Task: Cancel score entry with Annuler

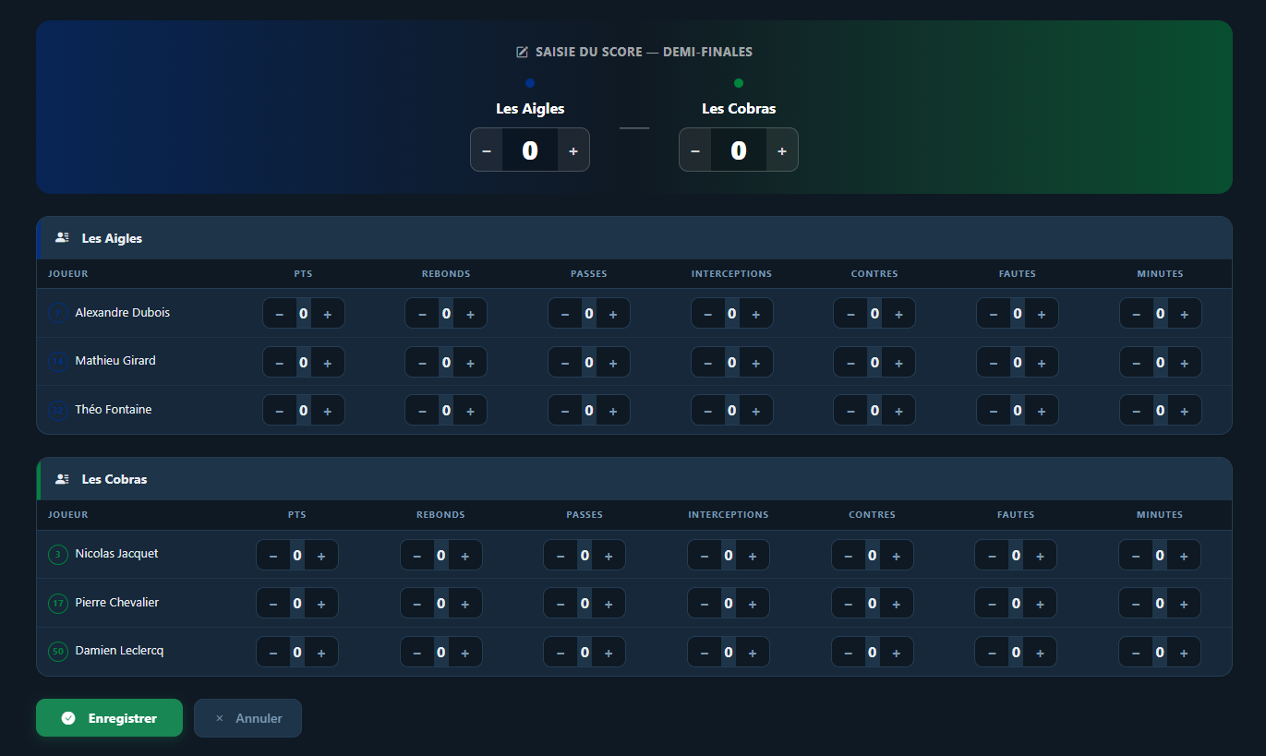Action: pos(247,718)
